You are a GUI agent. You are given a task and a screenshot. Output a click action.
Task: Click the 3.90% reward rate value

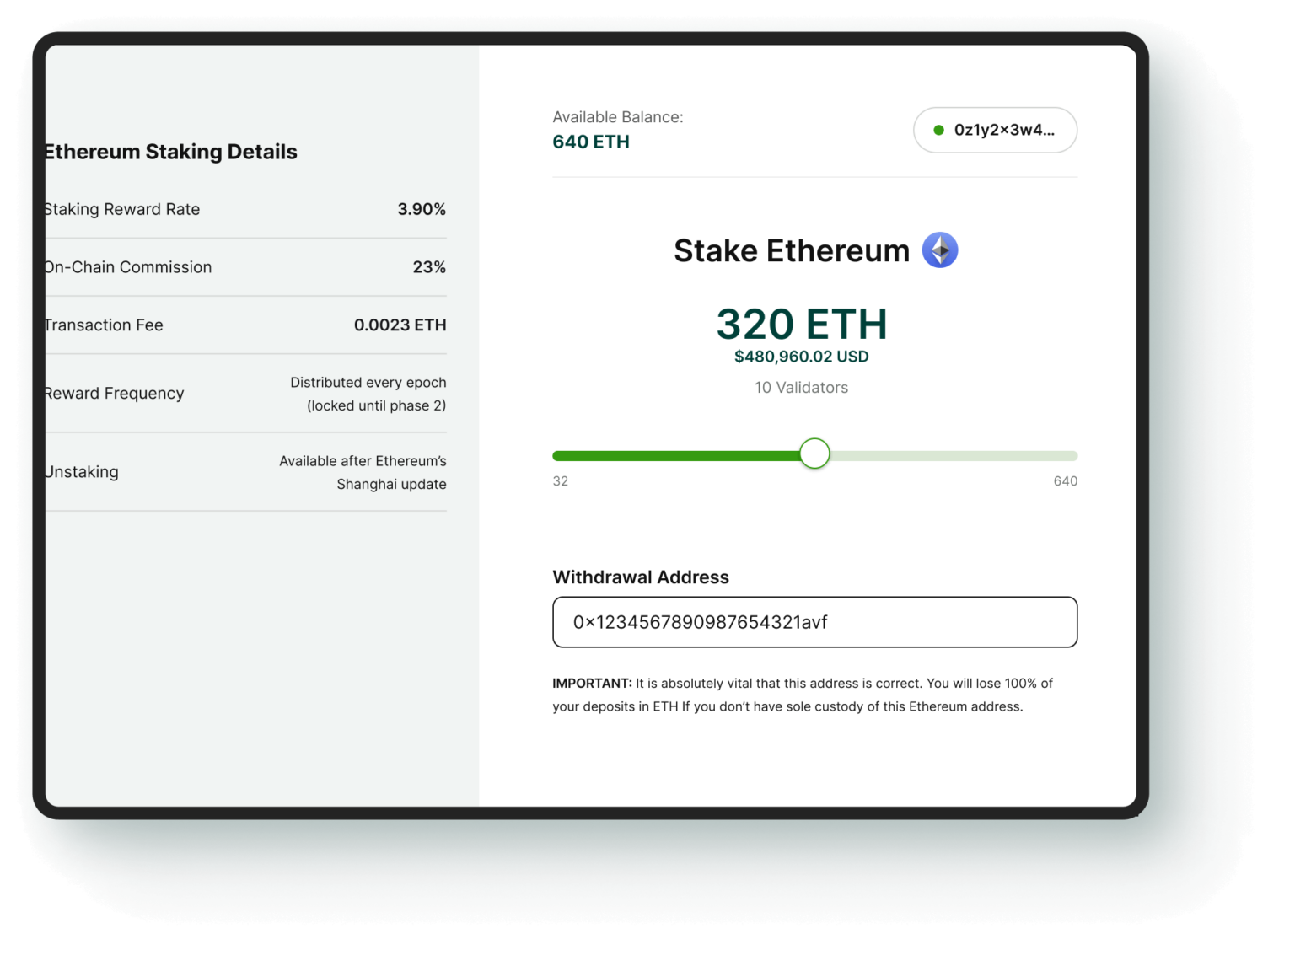422,209
